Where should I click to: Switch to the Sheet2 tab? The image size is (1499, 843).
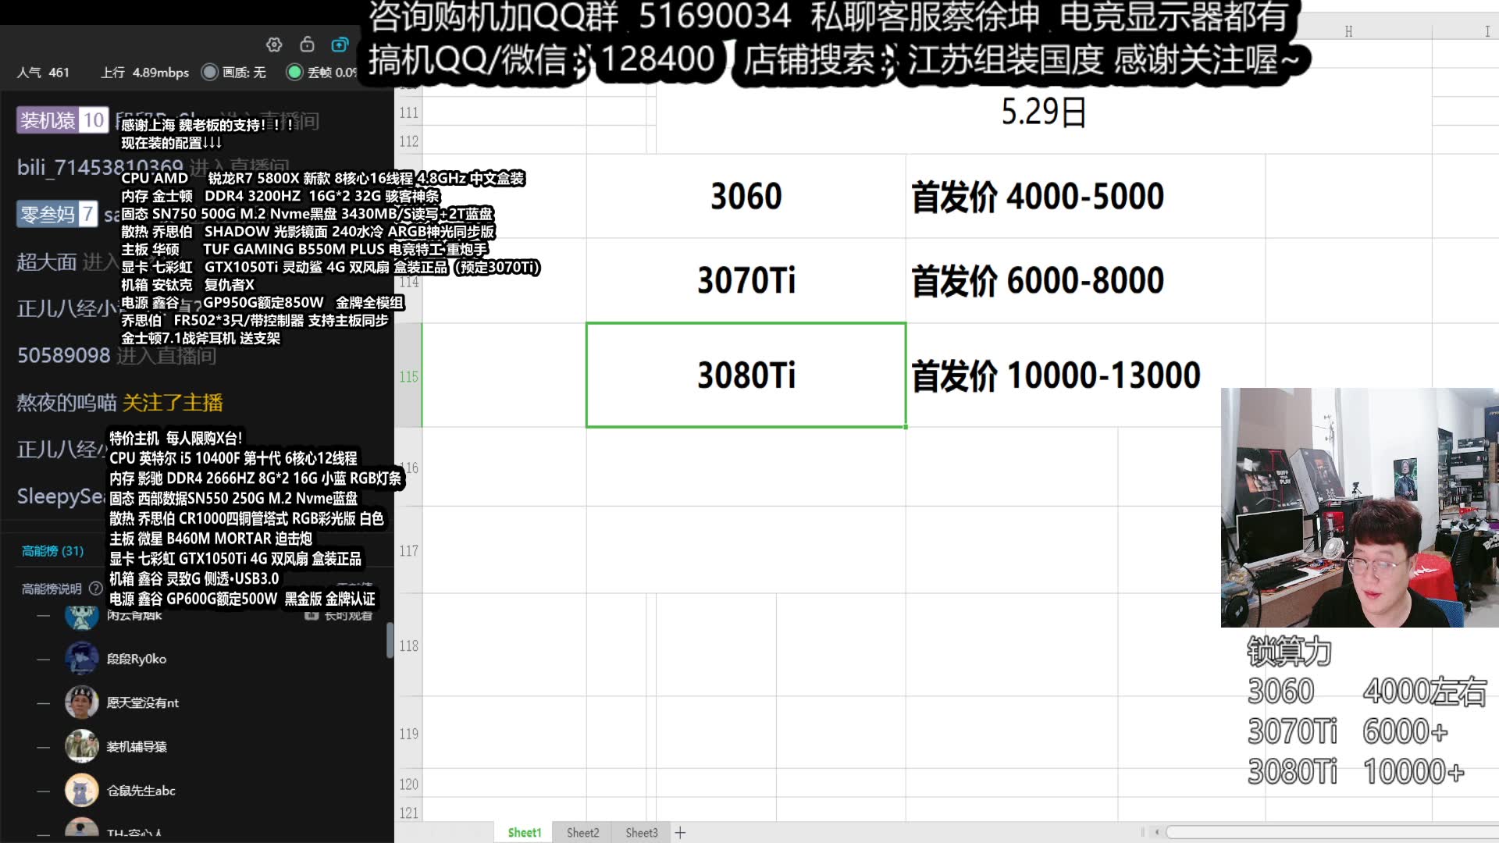pyautogui.click(x=582, y=833)
